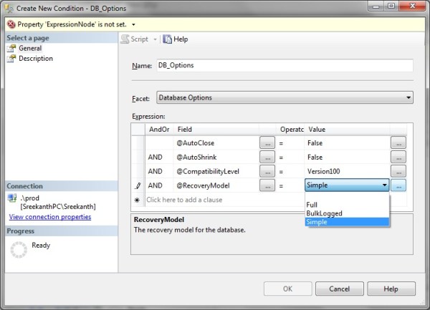
Task: Open the Script dropdown arrow
Action: pyautogui.click(x=155, y=39)
